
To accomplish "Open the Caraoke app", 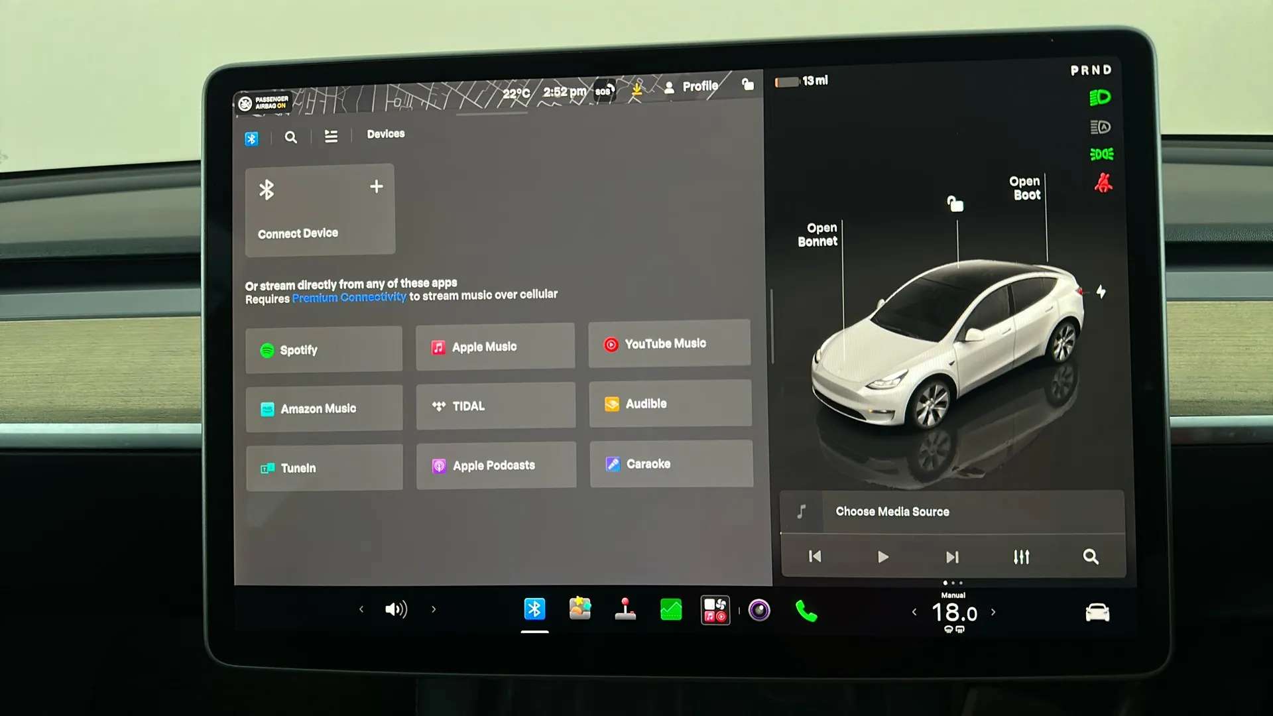I will coord(671,463).
